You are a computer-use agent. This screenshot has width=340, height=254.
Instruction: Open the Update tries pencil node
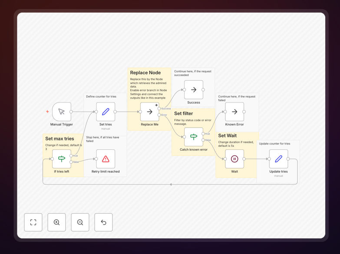point(278,159)
